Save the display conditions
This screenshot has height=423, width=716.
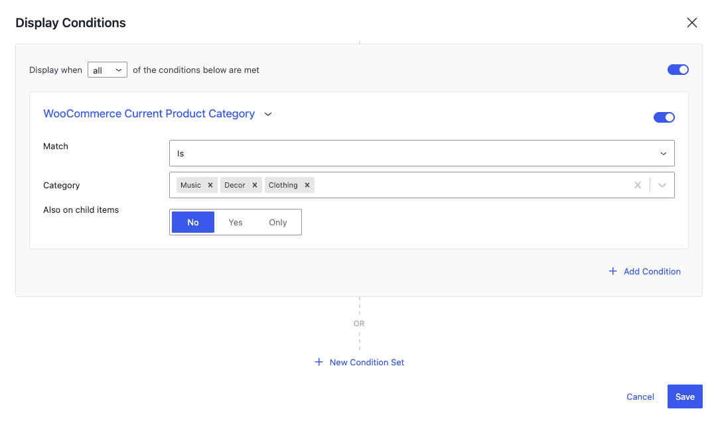pos(685,396)
